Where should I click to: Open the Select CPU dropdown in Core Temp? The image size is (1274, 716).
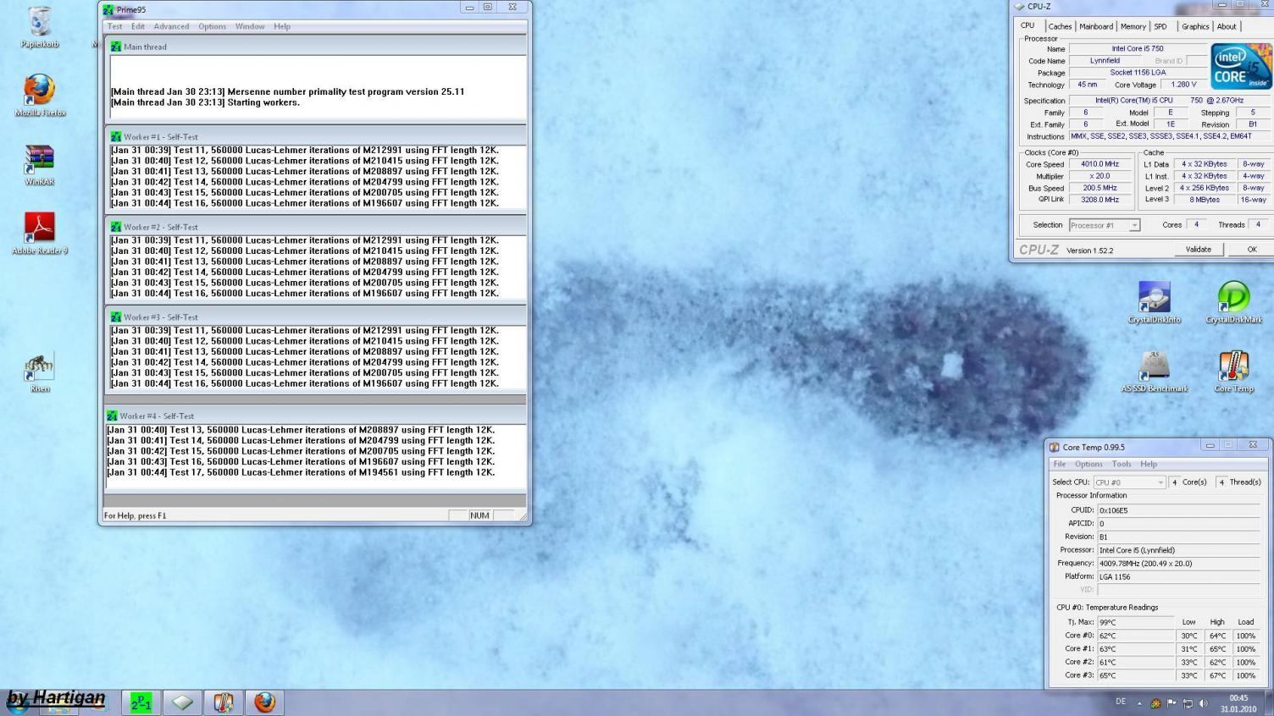tap(1129, 482)
